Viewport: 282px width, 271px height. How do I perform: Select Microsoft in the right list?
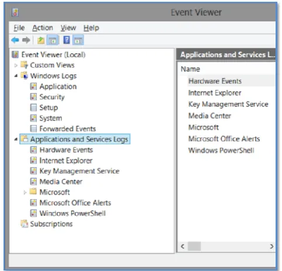[x=203, y=127]
